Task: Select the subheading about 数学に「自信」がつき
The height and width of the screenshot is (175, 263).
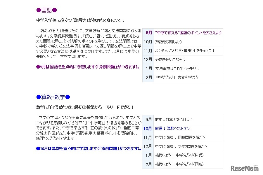Action: click(x=85, y=107)
